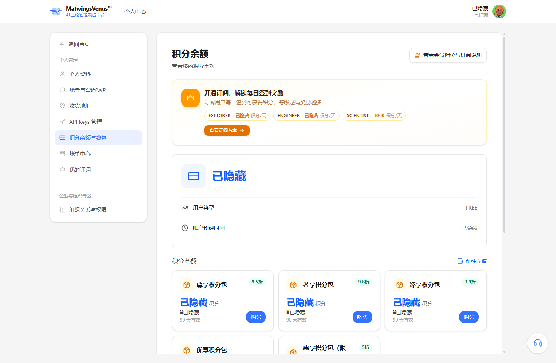Click the key icon beside API Keys 管理
This screenshot has height=363, width=556.
coord(62,122)
